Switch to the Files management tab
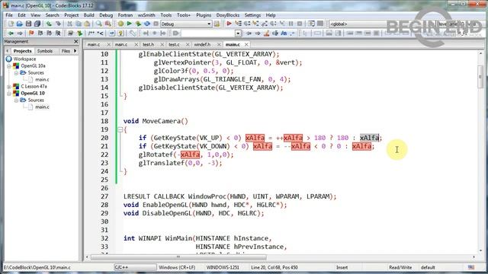Screen dimensions: 488x274 tap(66, 51)
